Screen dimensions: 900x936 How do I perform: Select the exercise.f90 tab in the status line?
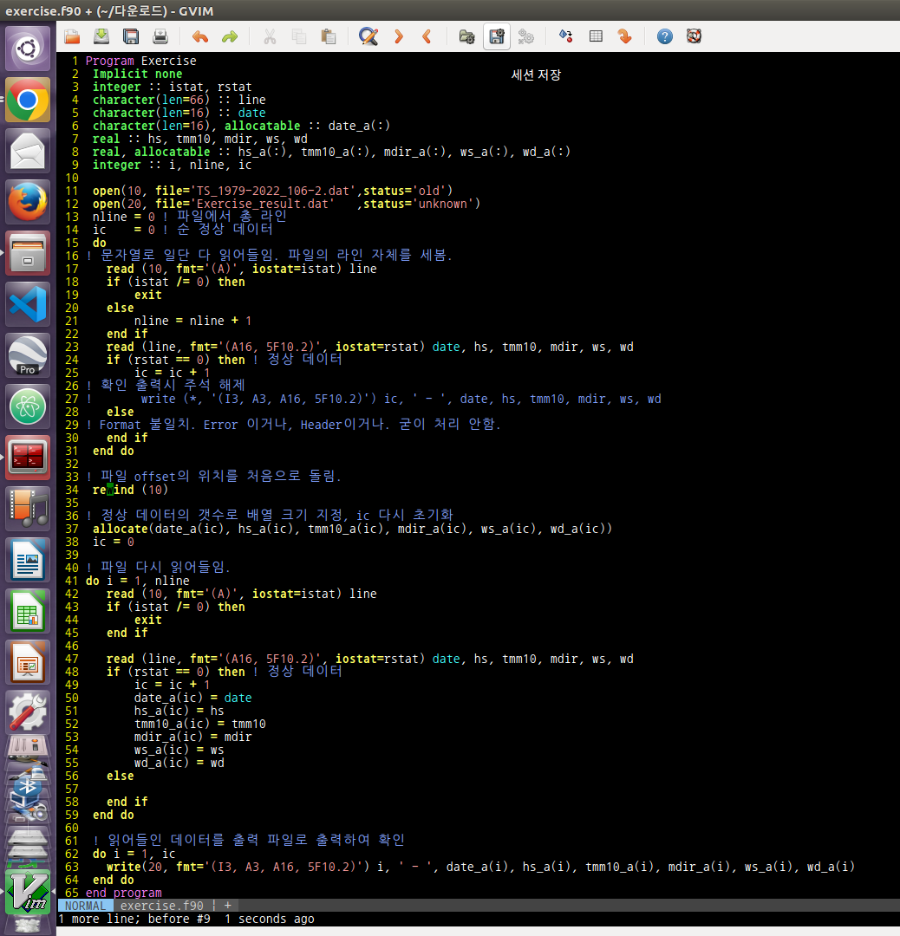tap(161, 906)
